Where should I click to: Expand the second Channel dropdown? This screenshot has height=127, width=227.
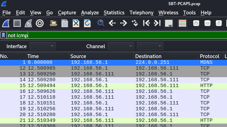click(x=150, y=46)
